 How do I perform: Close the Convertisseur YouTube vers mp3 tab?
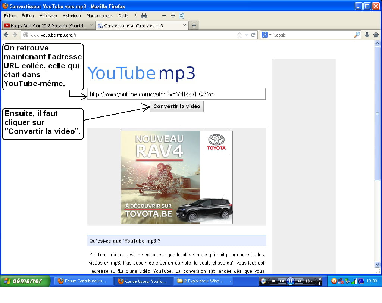tap(184, 25)
